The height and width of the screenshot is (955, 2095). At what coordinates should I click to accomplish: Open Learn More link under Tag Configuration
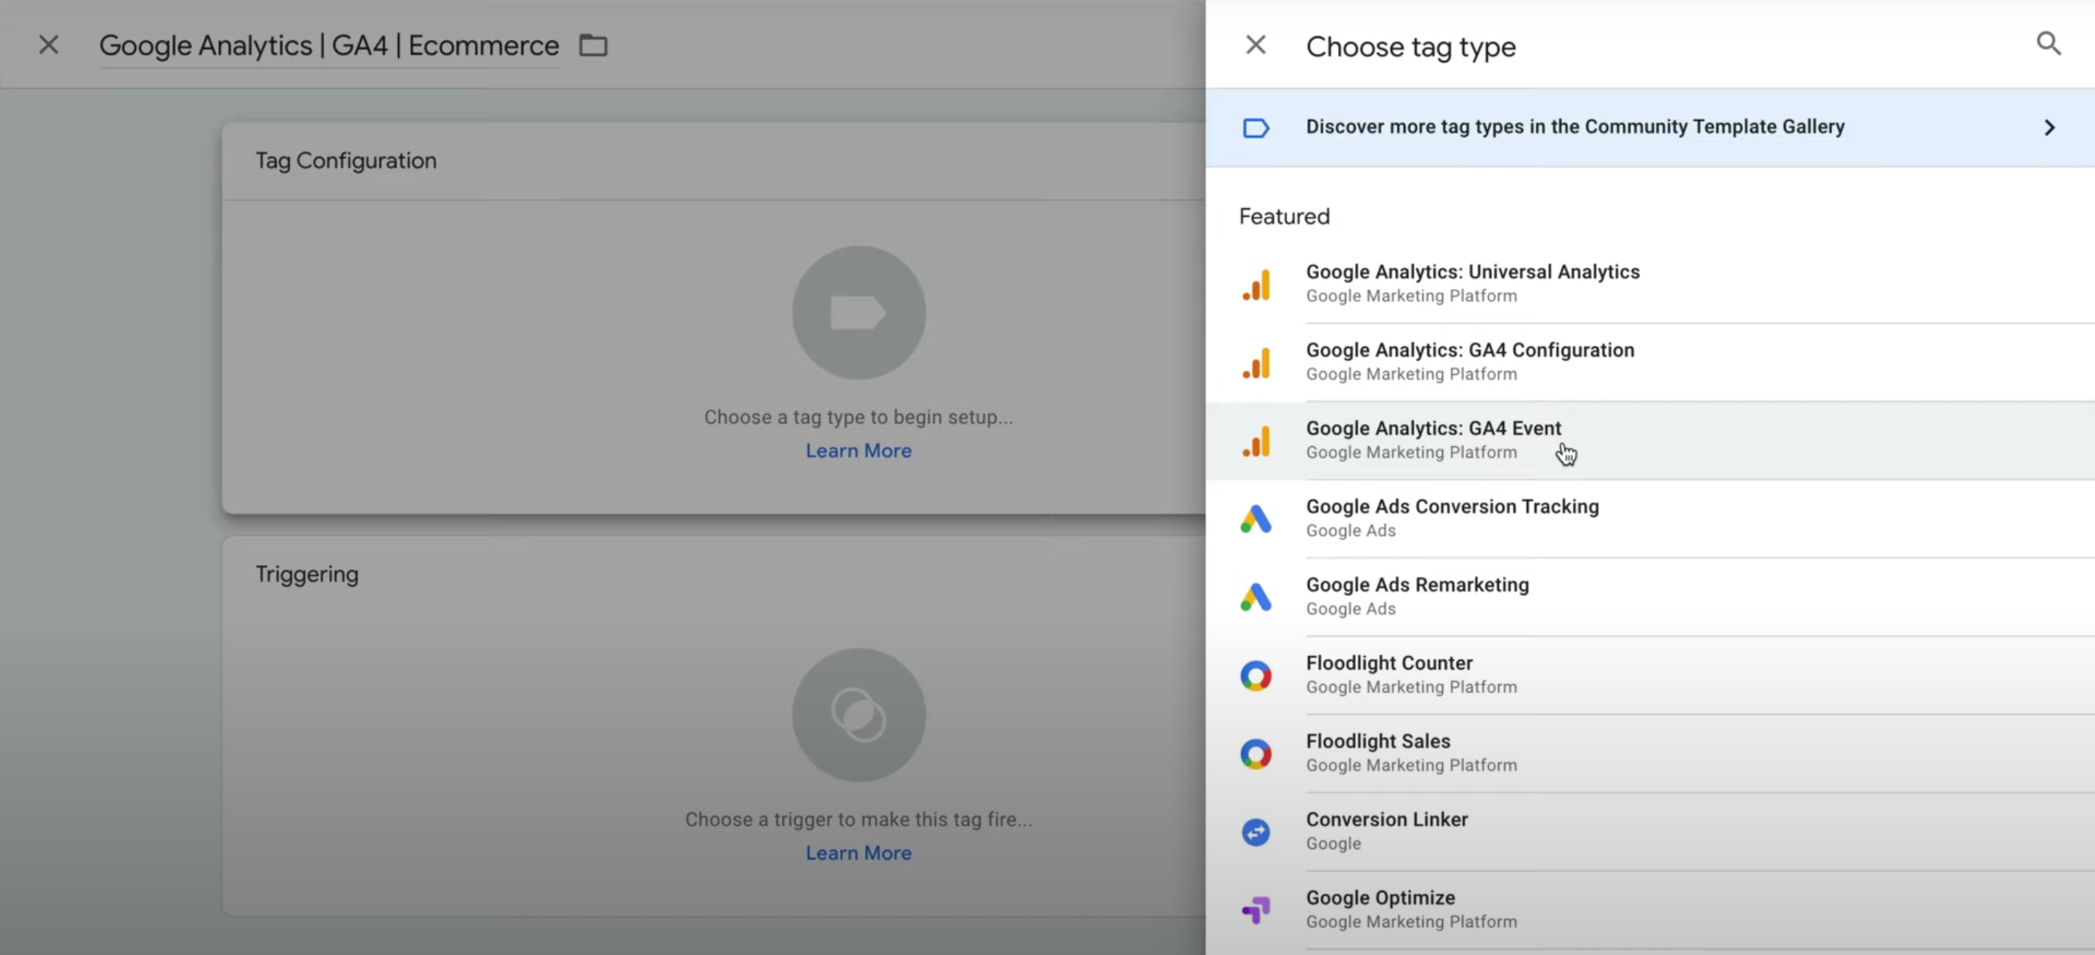[858, 451]
